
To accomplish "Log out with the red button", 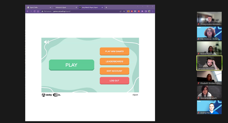I will (x=114, y=80).
